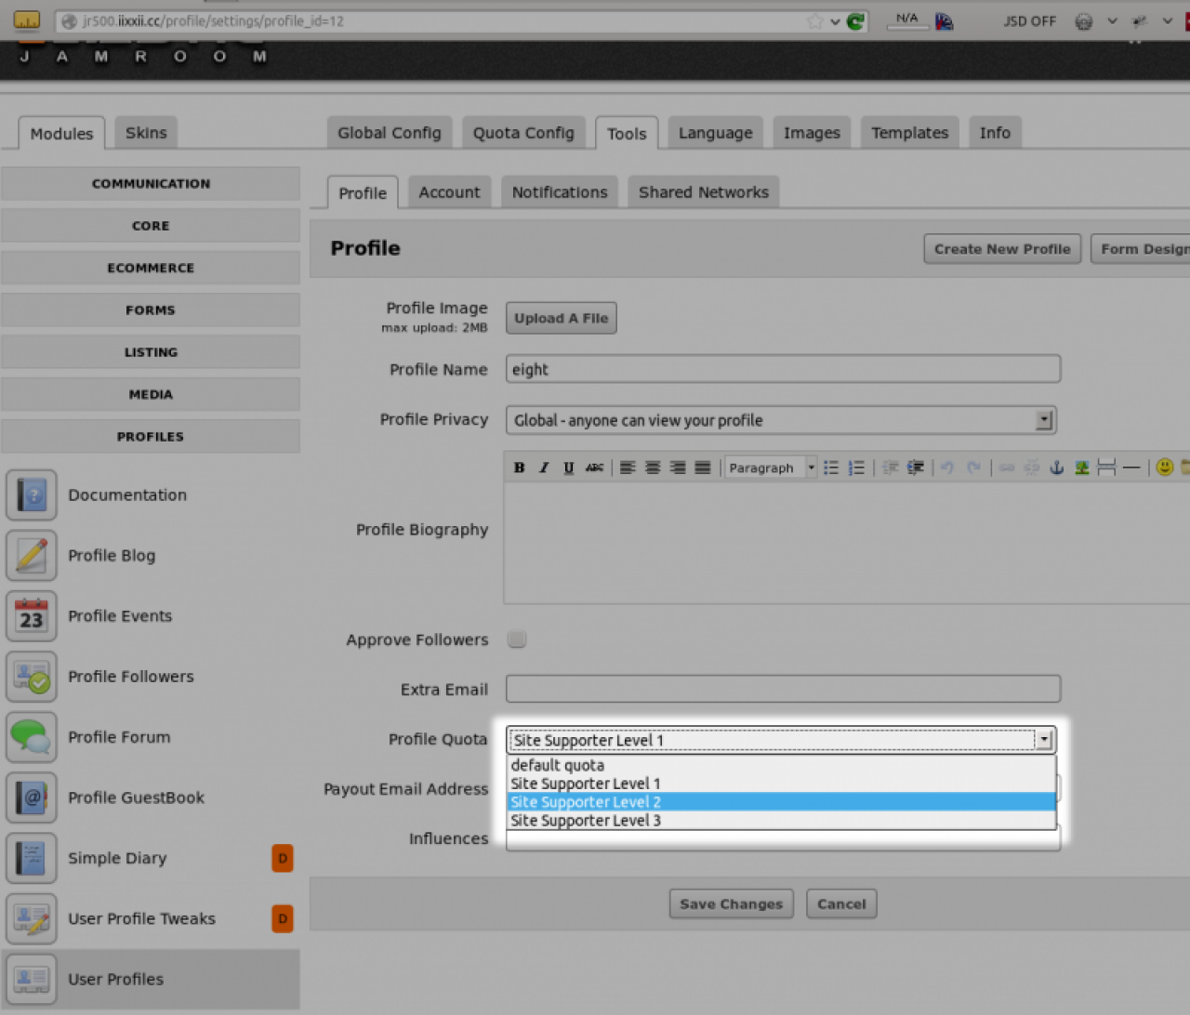Image resolution: width=1190 pixels, height=1015 pixels.
Task: Insert an anchor in the biography
Action: [x=1056, y=468]
